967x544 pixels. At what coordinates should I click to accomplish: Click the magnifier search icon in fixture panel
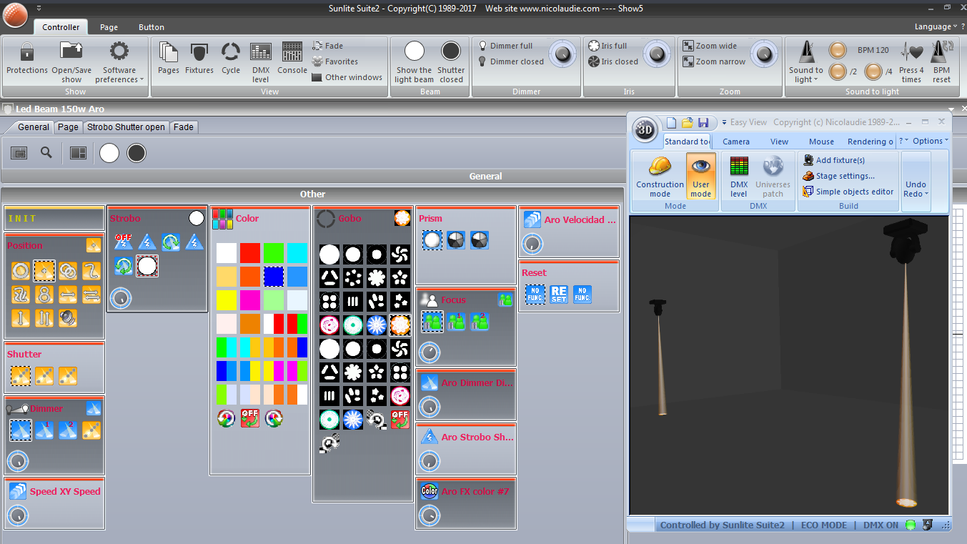click(x=46, y=152)
